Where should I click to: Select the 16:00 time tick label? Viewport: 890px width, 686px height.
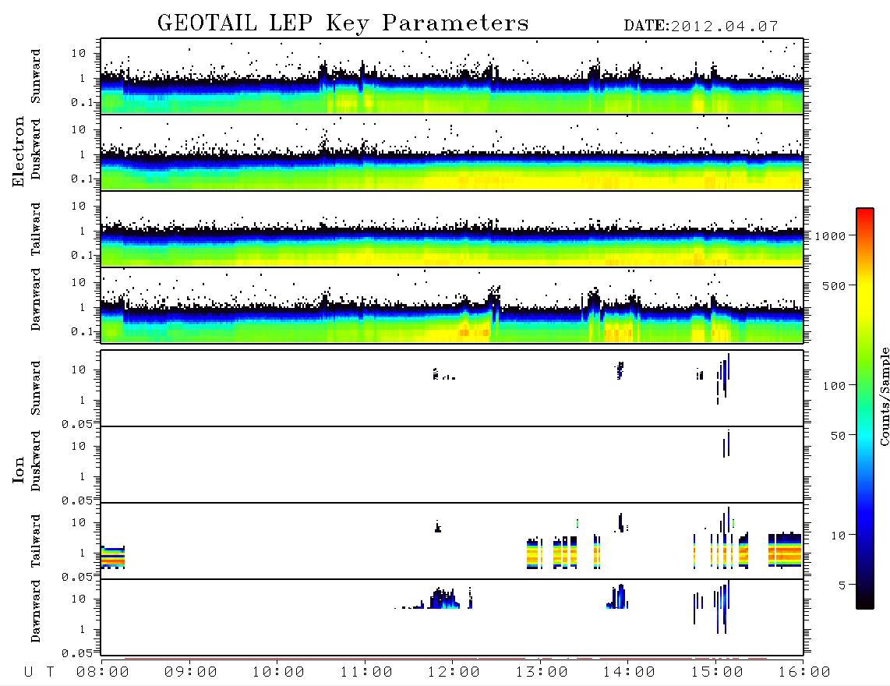click(804, 672)
